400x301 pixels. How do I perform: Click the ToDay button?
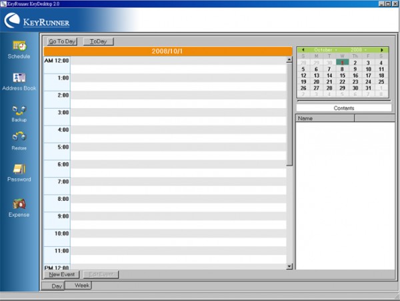(x=98, y=41)
